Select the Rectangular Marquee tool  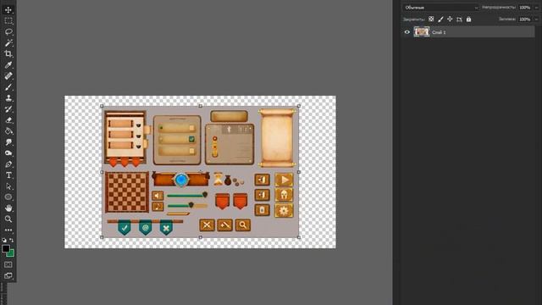click(8, 20)
